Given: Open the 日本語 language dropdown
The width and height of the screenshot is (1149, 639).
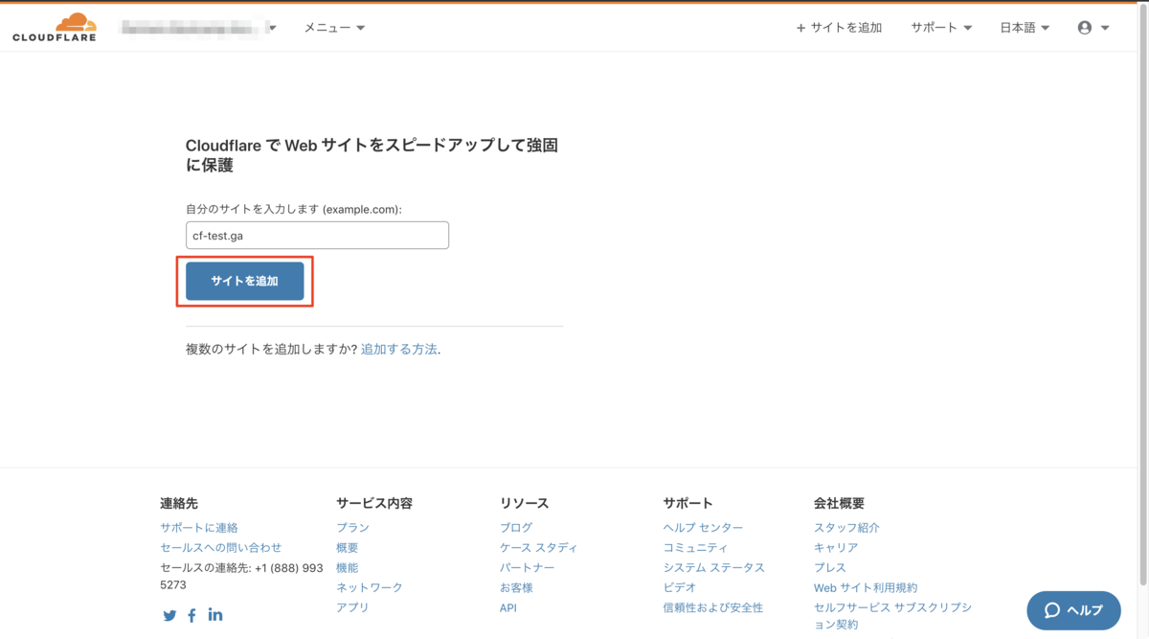Looking at the screenshot, I should point(1025,28).
